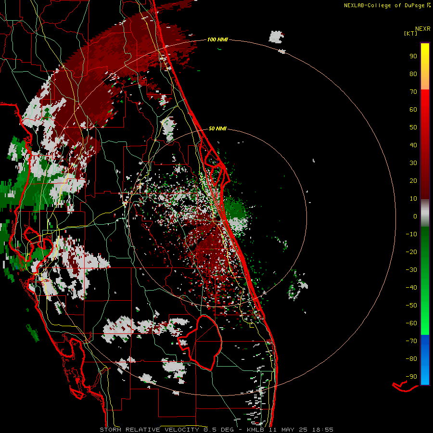Select the -50 scale label

click(411, 306)
